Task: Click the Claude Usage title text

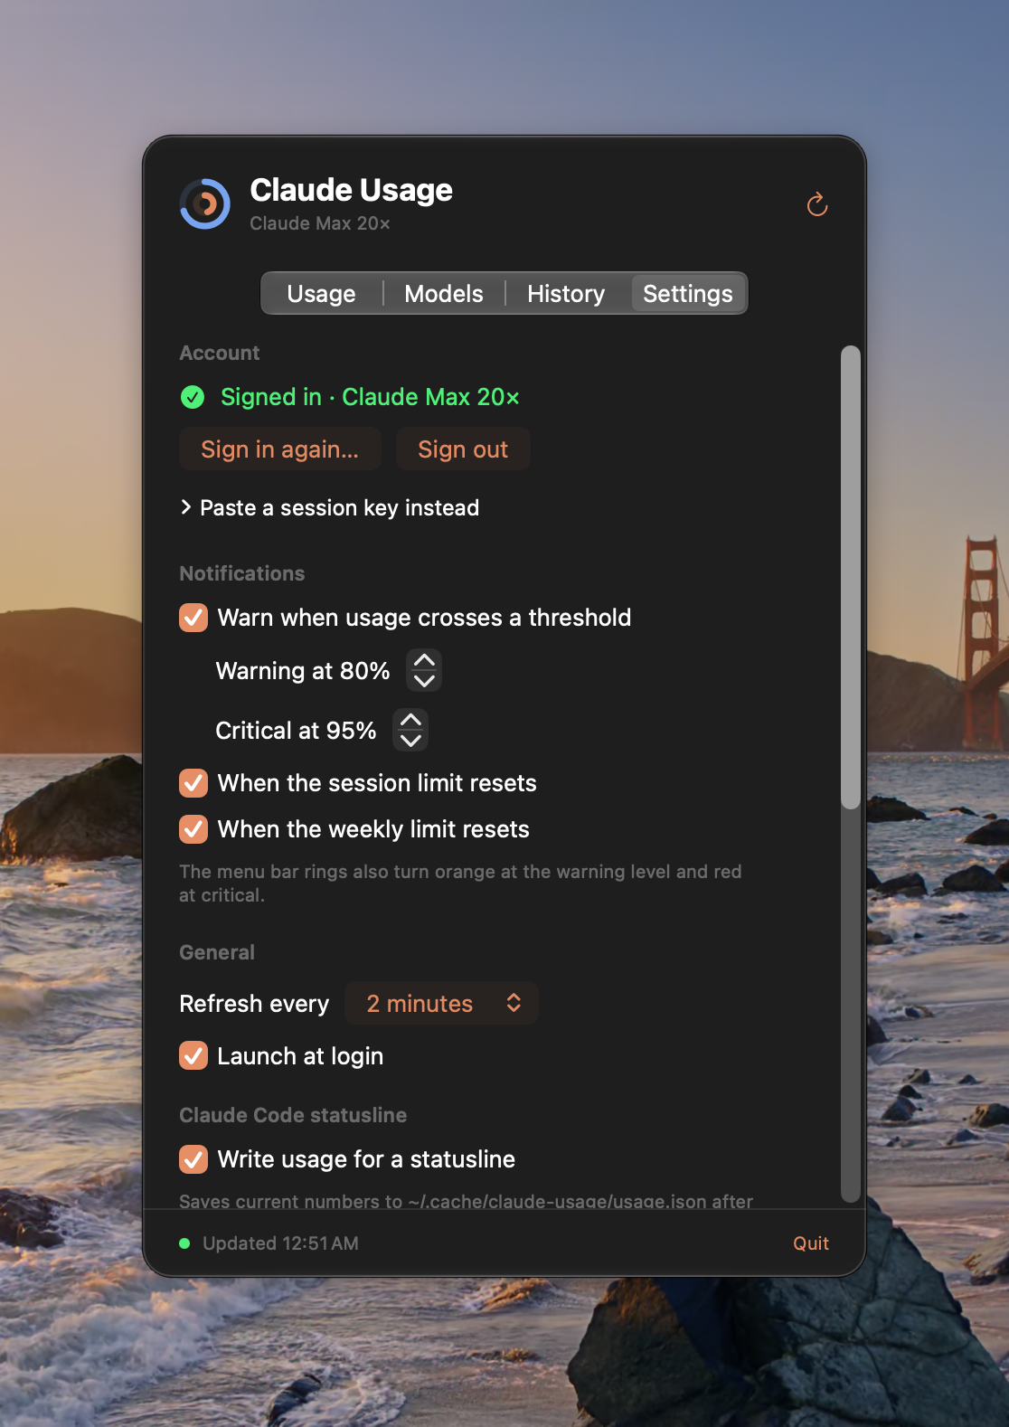Action: [x=351, y=190]
